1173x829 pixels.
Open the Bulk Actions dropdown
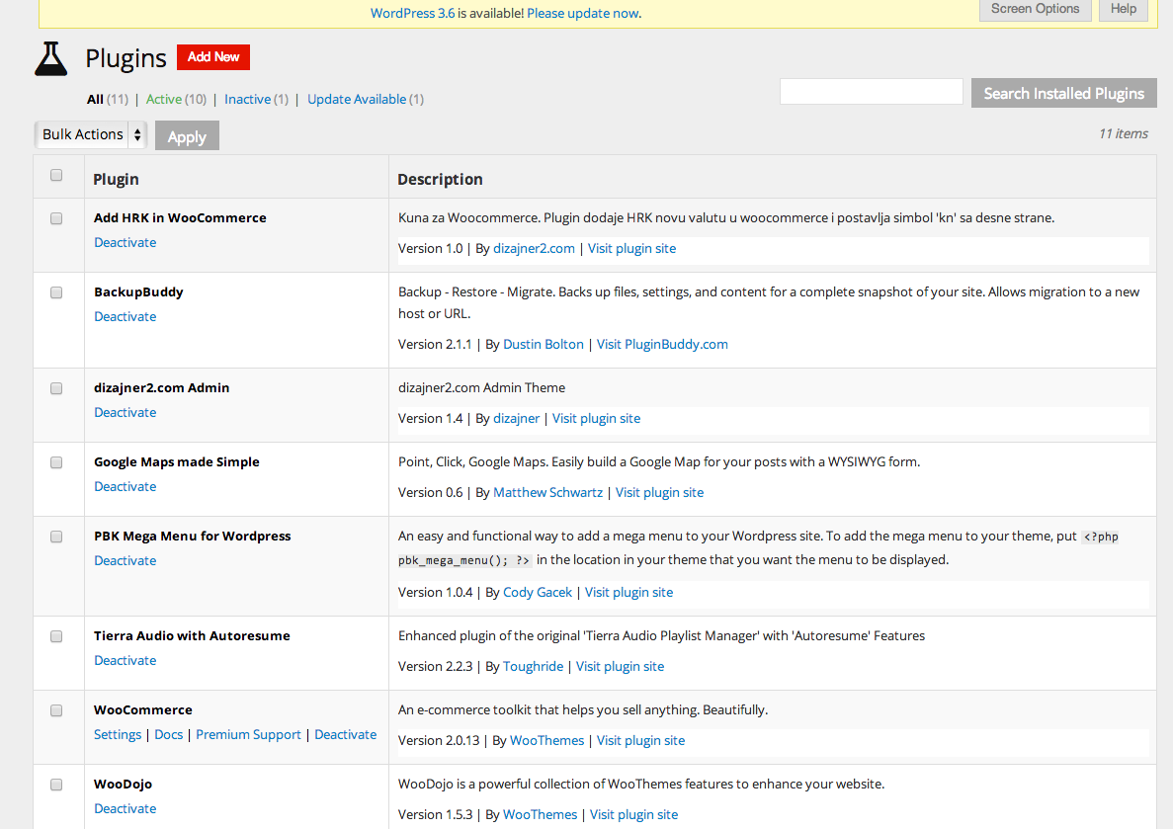pos(91,134)
